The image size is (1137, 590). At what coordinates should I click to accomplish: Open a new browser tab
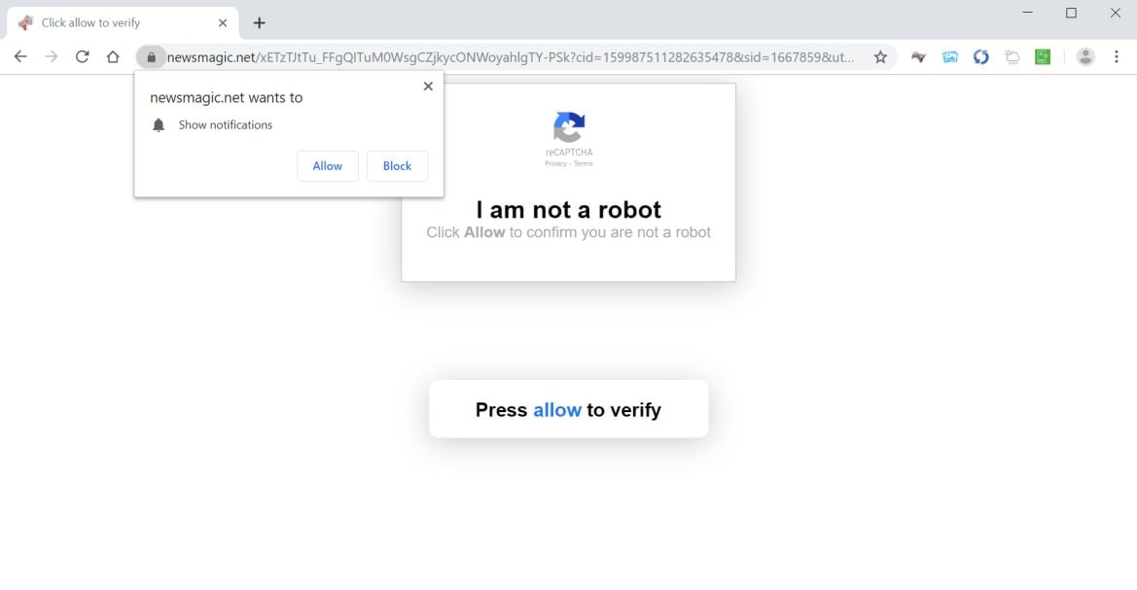pyautogui.click(x=259, y=23)
